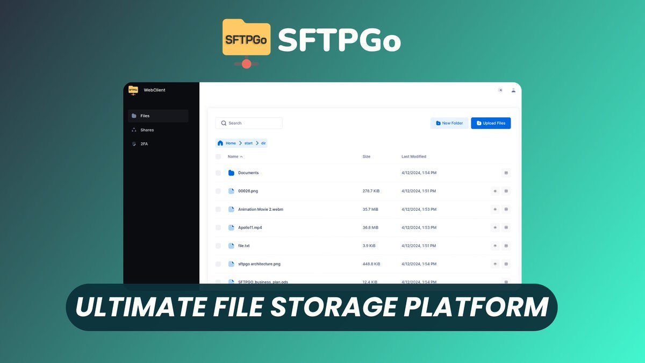Open the actions menu for Animation Movie 2.webm
The width and height of the screenshot is (645, 363).
pos(506,209)
